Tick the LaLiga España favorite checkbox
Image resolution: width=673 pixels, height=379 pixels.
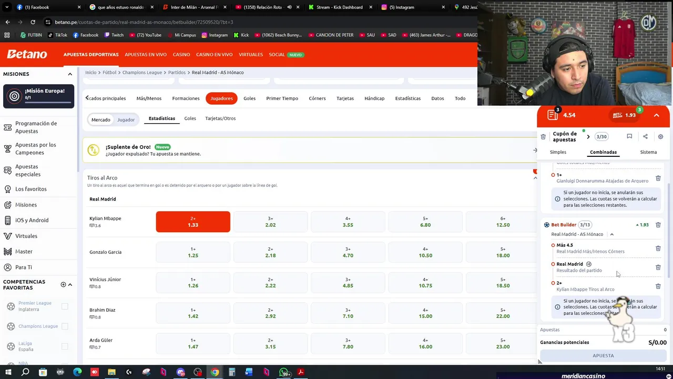(x=65, y=346)
